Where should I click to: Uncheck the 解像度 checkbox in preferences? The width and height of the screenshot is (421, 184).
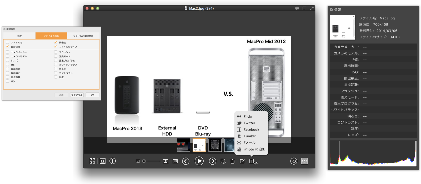(x=56, y=42)
